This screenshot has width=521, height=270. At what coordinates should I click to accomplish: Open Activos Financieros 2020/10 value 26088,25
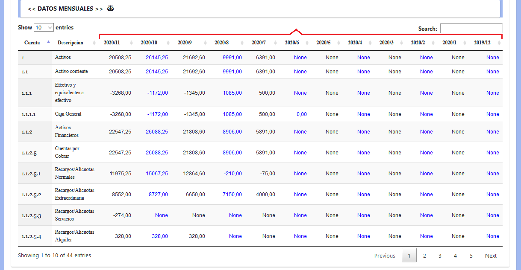pyautogui.click(x=157, y=132)
